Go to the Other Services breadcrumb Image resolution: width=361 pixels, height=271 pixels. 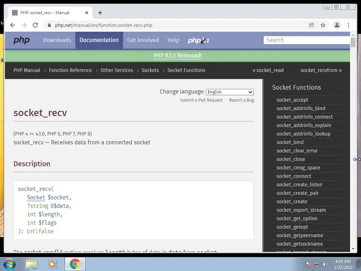[x=117, y=70]
